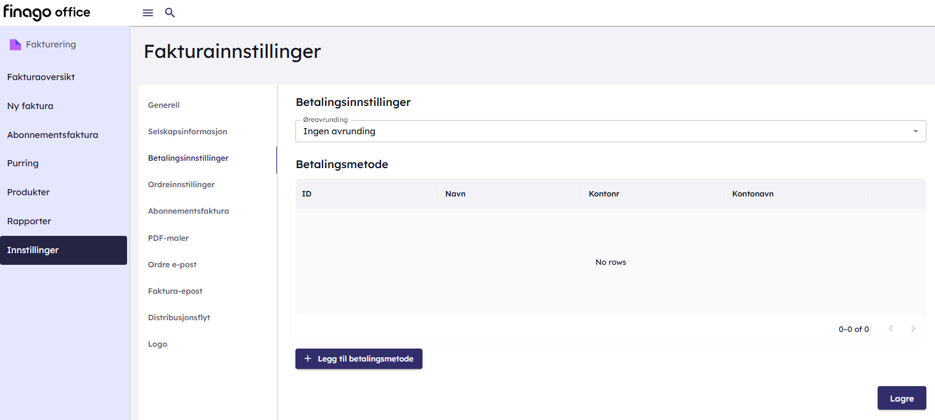The width and height of the screenshot is (935, 420).
Task: Click the Finago Office logo
Action: tap(47, 12)
